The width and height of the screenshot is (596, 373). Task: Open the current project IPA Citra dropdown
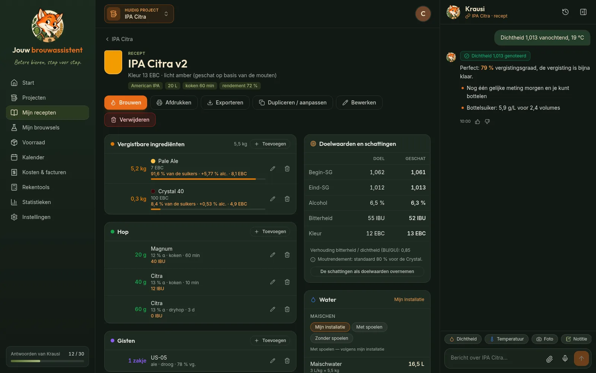pyautogui.click(x=139, y=14)
